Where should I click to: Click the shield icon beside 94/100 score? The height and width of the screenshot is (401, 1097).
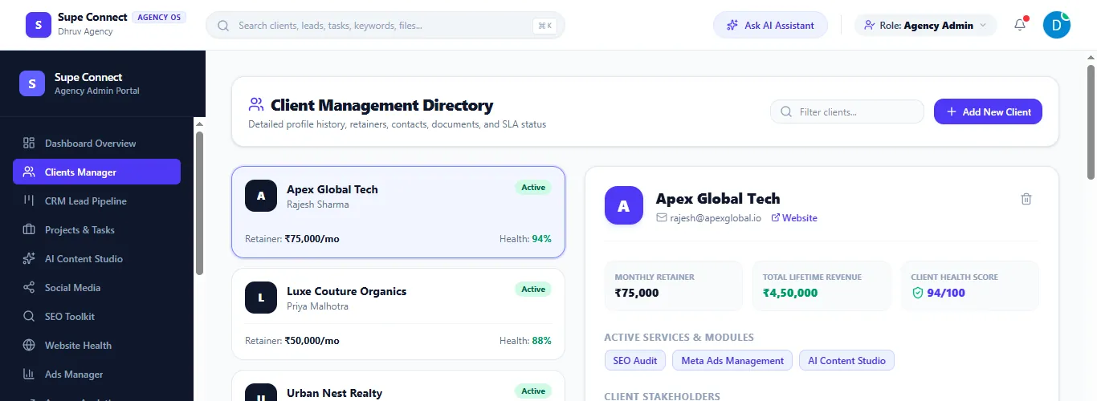point(918,294)
